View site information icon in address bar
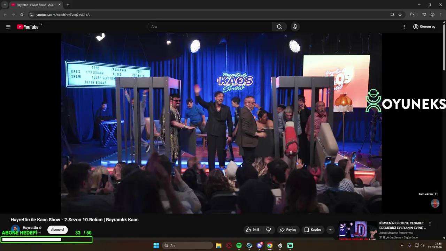Viewport: 446px width, 251px height. (32, 15)
